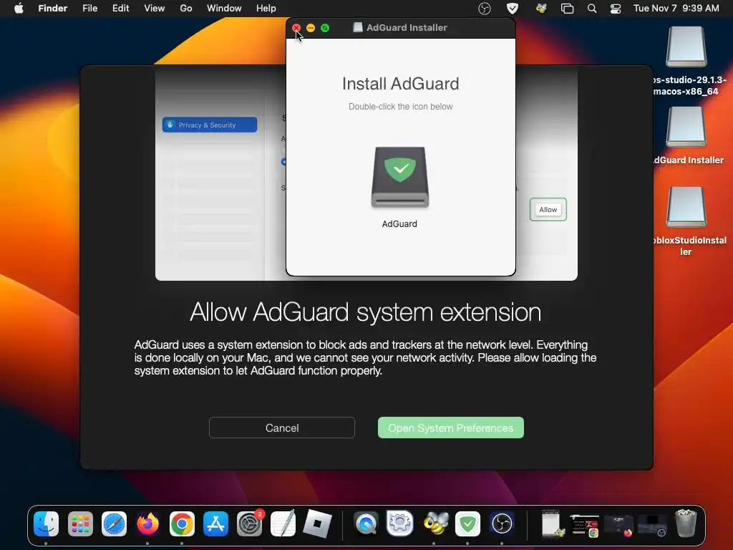Screen dimensions: 733x550
Task: Open Control Center in the menu bar
Action: (x=616, y=9)
